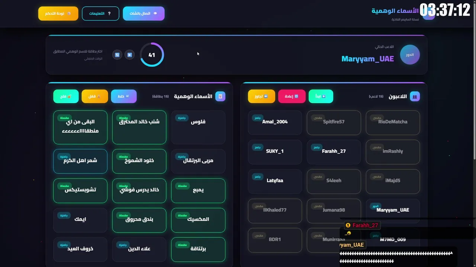Image resolution: width=476 pixels, height=267 pixels.
Task: Select player RioDeMatcha
Action: pos(393,122)
